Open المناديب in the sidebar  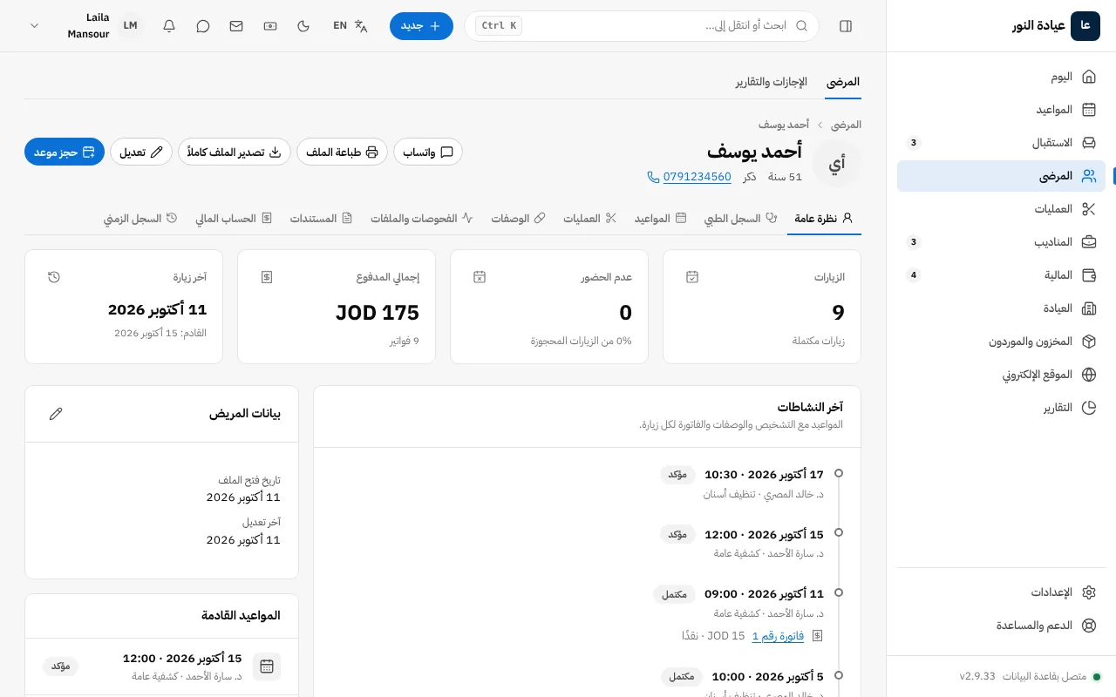click(x=1001, y=242)
